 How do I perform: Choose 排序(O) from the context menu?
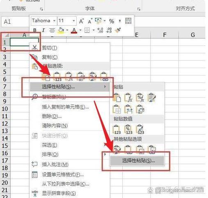coord(70,155)
